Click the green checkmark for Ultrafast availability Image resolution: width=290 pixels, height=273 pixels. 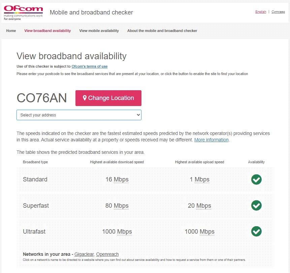(x=256, y=232)
